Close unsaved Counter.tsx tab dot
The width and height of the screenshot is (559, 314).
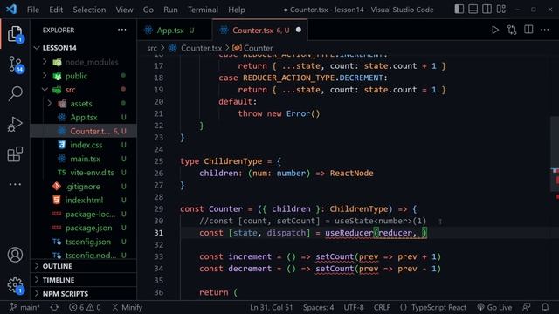point(299,30)
